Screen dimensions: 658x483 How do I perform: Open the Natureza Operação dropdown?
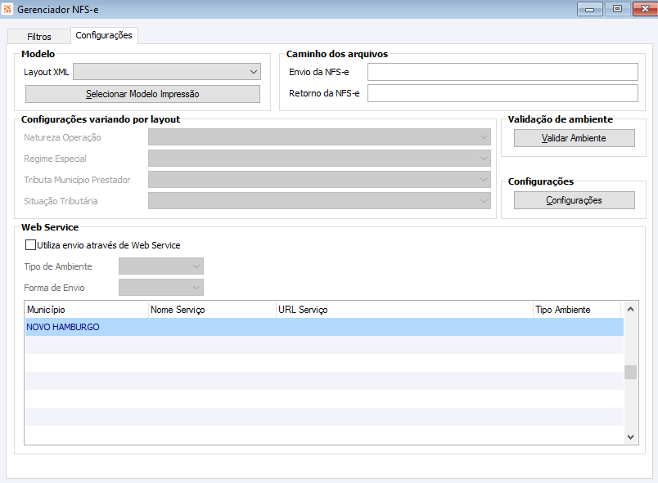pyautogui.click(x=319, y=137)
